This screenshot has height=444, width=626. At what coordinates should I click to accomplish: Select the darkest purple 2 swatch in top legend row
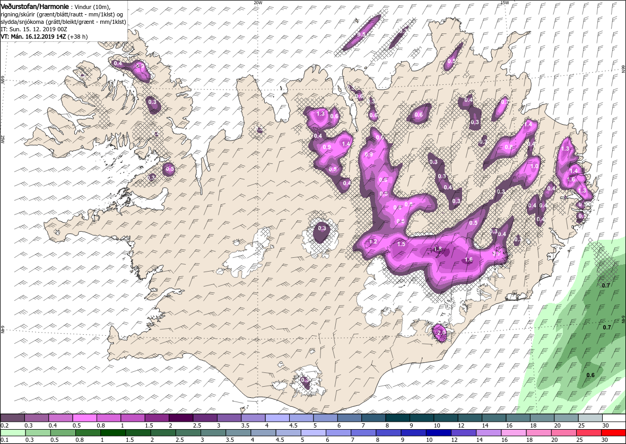tap(181, 418)
